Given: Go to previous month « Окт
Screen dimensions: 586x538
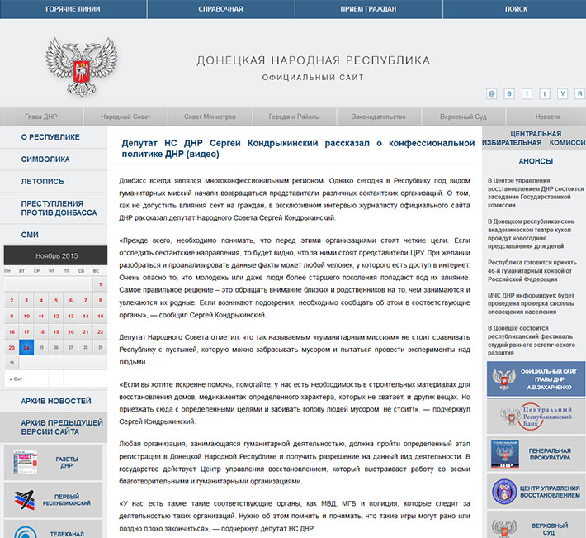Looking at the screenshot, I should click(16, 379).
